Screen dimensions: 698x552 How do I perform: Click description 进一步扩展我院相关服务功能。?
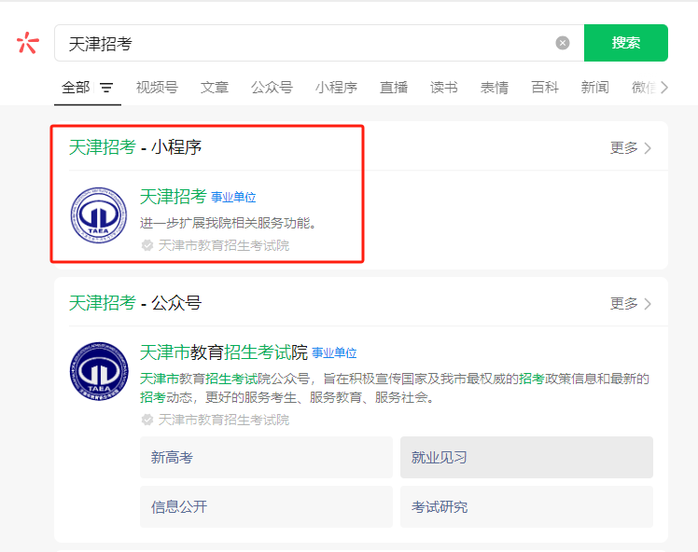(228, 223)
